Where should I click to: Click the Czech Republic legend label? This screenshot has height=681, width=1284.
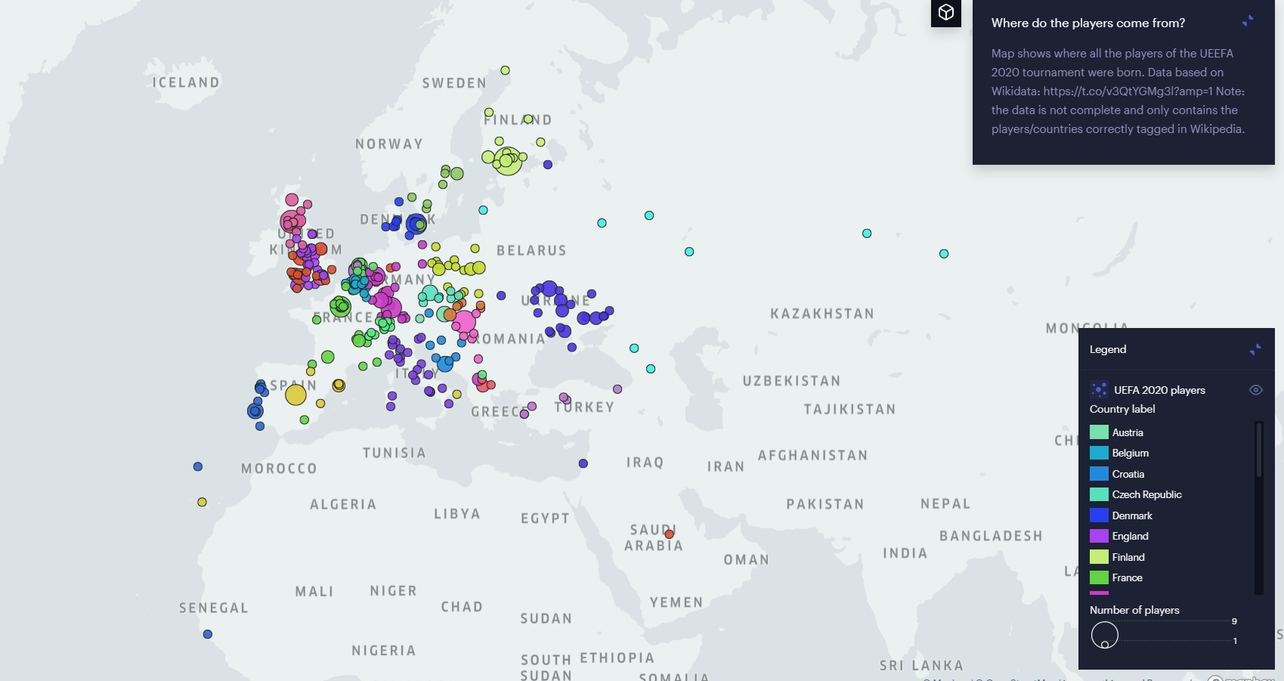point(1146,494)
